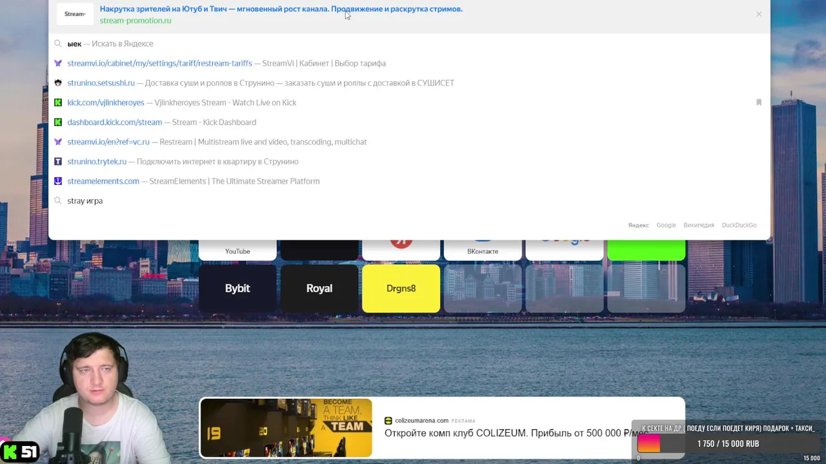Click the Stream- ad logo thumbnail

tap(75, 14)
